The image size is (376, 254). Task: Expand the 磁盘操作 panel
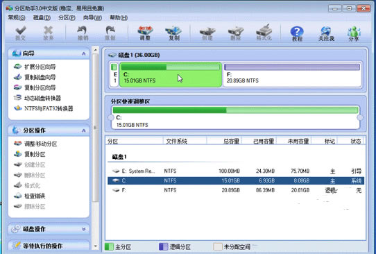pyautogui.click(x=83, y=229)
